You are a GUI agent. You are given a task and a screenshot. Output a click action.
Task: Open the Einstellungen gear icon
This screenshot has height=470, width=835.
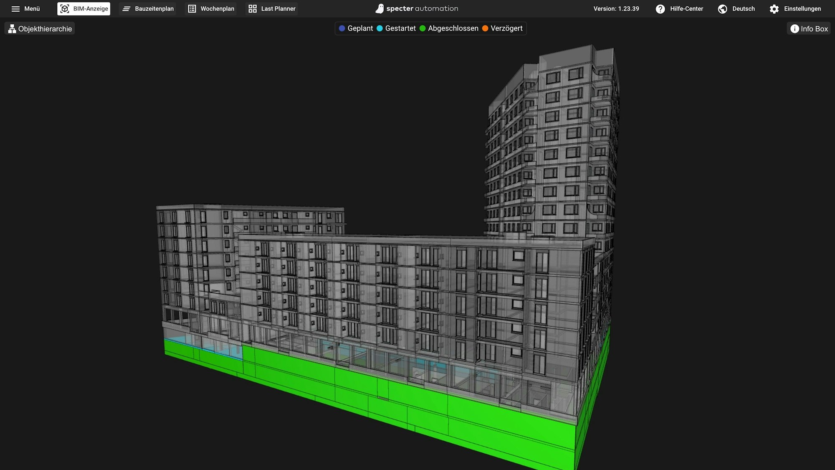pos(774,8)
